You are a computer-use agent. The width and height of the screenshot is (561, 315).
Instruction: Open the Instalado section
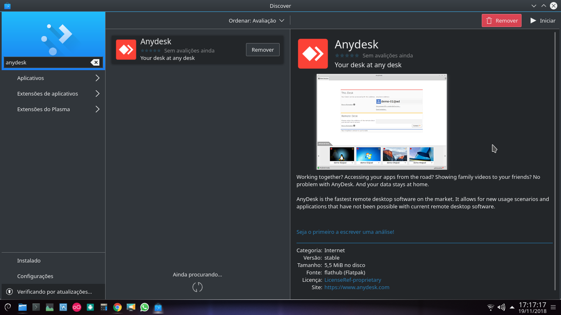(x=53, y=260)
